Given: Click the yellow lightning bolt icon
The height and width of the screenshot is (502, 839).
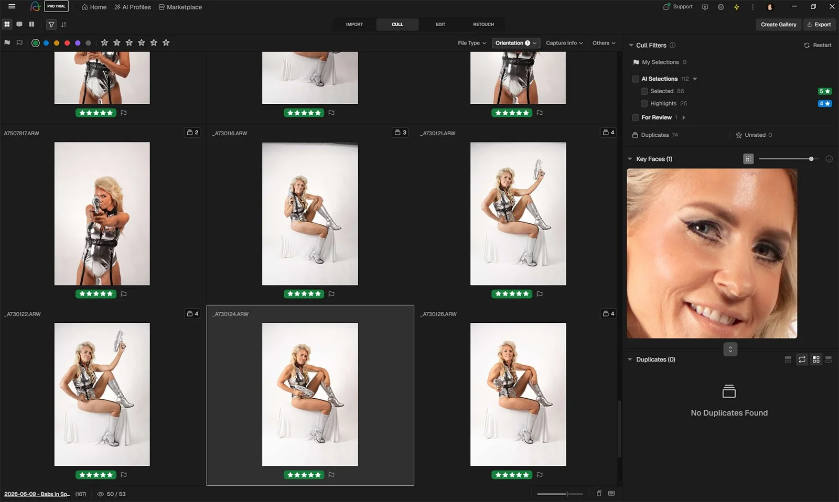Looking at the screenshot, I should coord(736,7).
